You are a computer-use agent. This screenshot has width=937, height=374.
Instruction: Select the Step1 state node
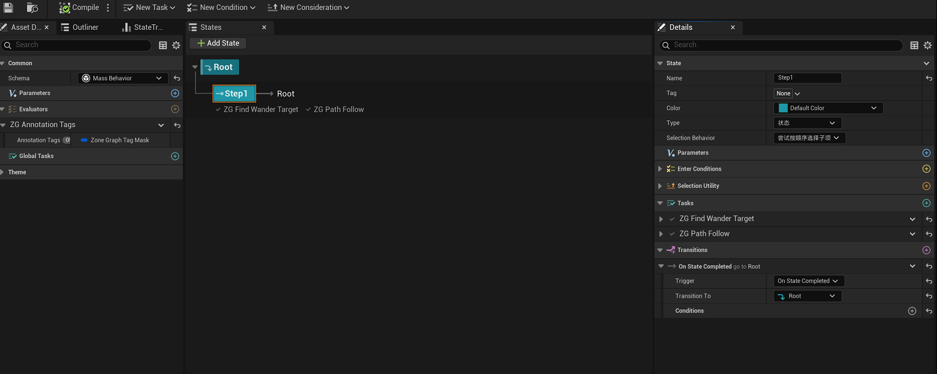pyautogui.click(x=234, y=93)
